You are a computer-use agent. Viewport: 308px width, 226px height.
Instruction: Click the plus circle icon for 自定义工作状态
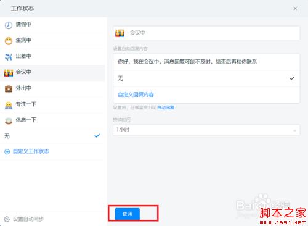(7, 152)
